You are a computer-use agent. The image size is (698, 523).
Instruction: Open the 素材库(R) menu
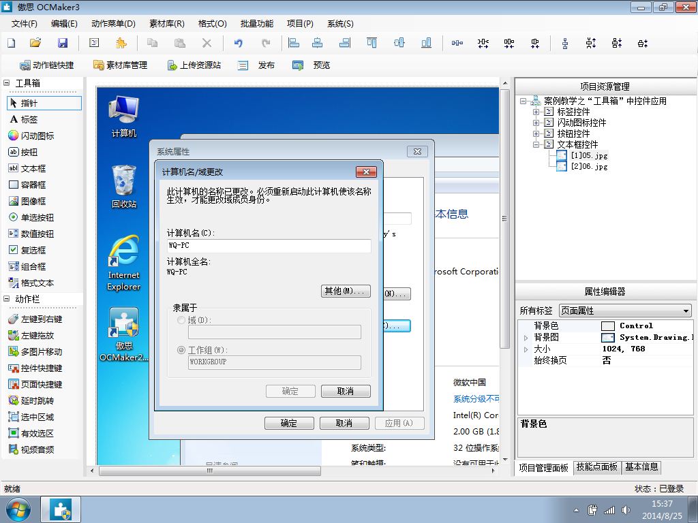[167, 24]
